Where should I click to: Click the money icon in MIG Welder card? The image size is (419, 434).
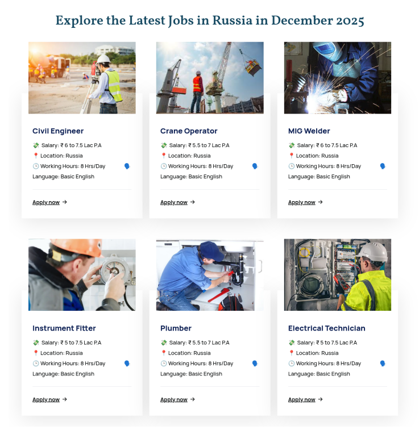[x=292, y=145]
